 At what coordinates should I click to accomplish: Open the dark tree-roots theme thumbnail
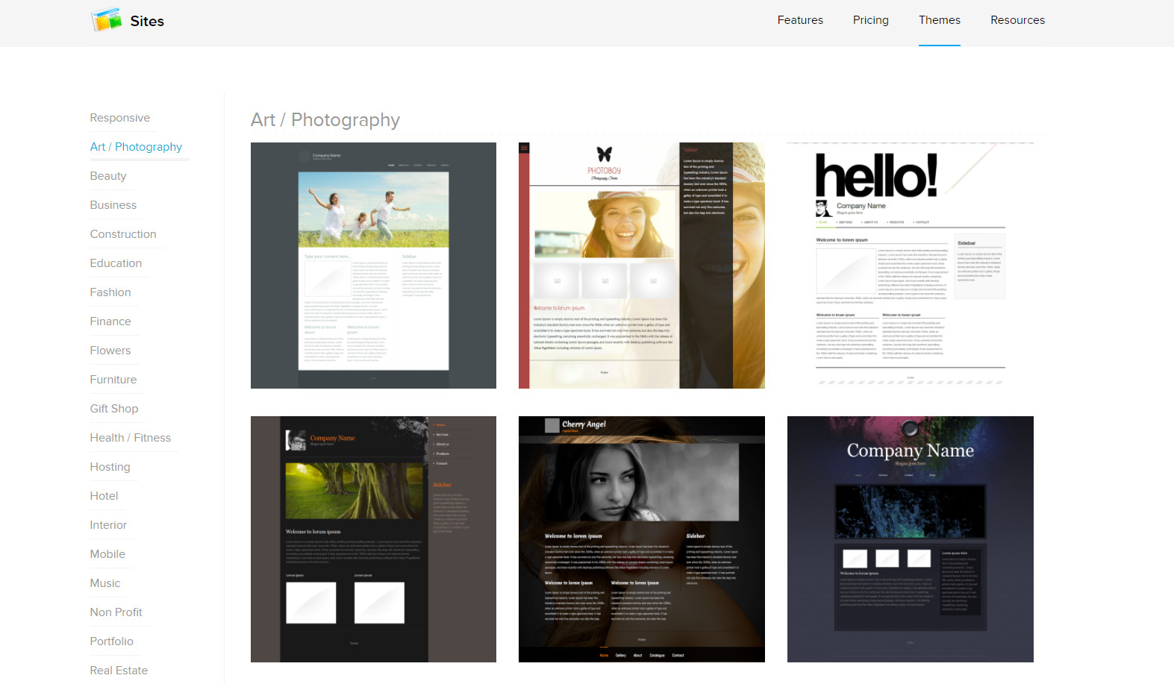click(x=373, y=539)
